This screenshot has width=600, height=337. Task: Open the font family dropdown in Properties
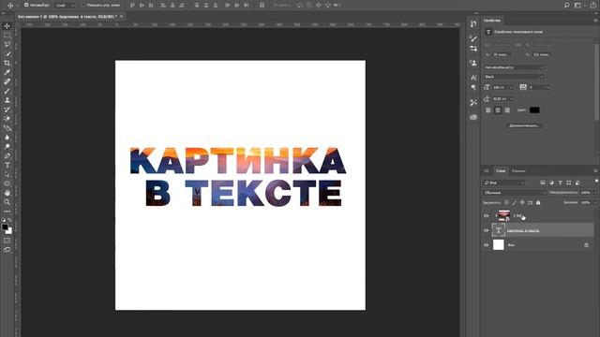pyautogui.click(x=514, y=67)
